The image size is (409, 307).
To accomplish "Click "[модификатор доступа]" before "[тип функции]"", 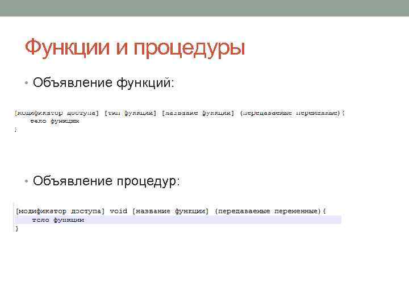I will coord(57,113).
